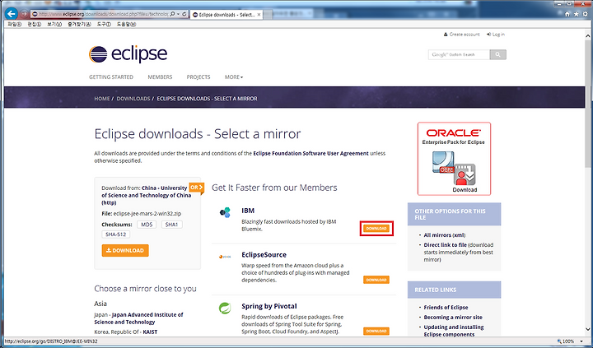Click China - University of Science and Technology link

pos(146,195)
